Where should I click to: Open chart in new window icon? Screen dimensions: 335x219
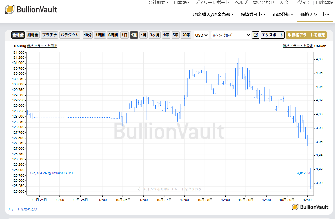256,35
